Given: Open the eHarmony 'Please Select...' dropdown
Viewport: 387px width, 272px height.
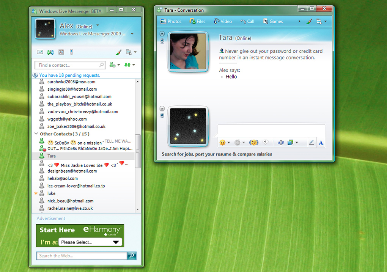Looking at the screenshot, I should pos(90,242).
